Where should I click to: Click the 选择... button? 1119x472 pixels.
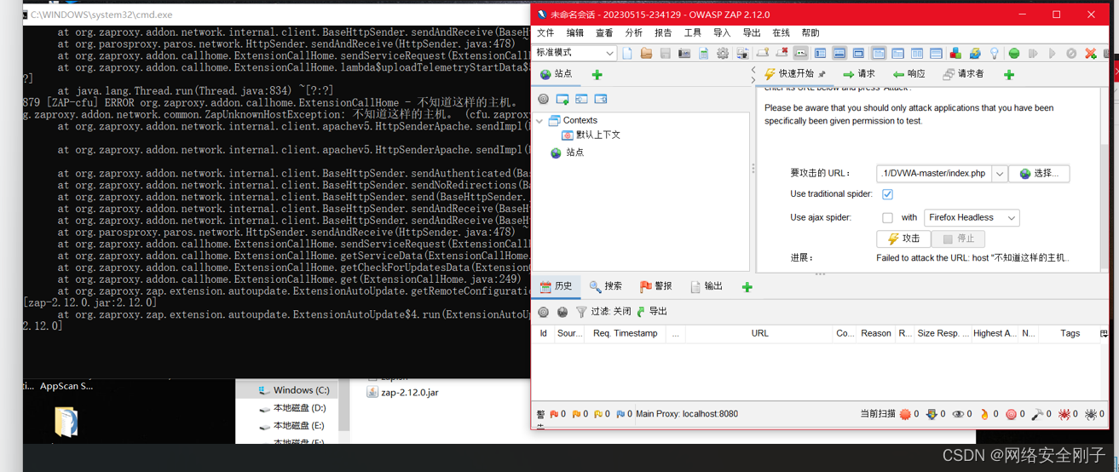tap(1039, 173)
